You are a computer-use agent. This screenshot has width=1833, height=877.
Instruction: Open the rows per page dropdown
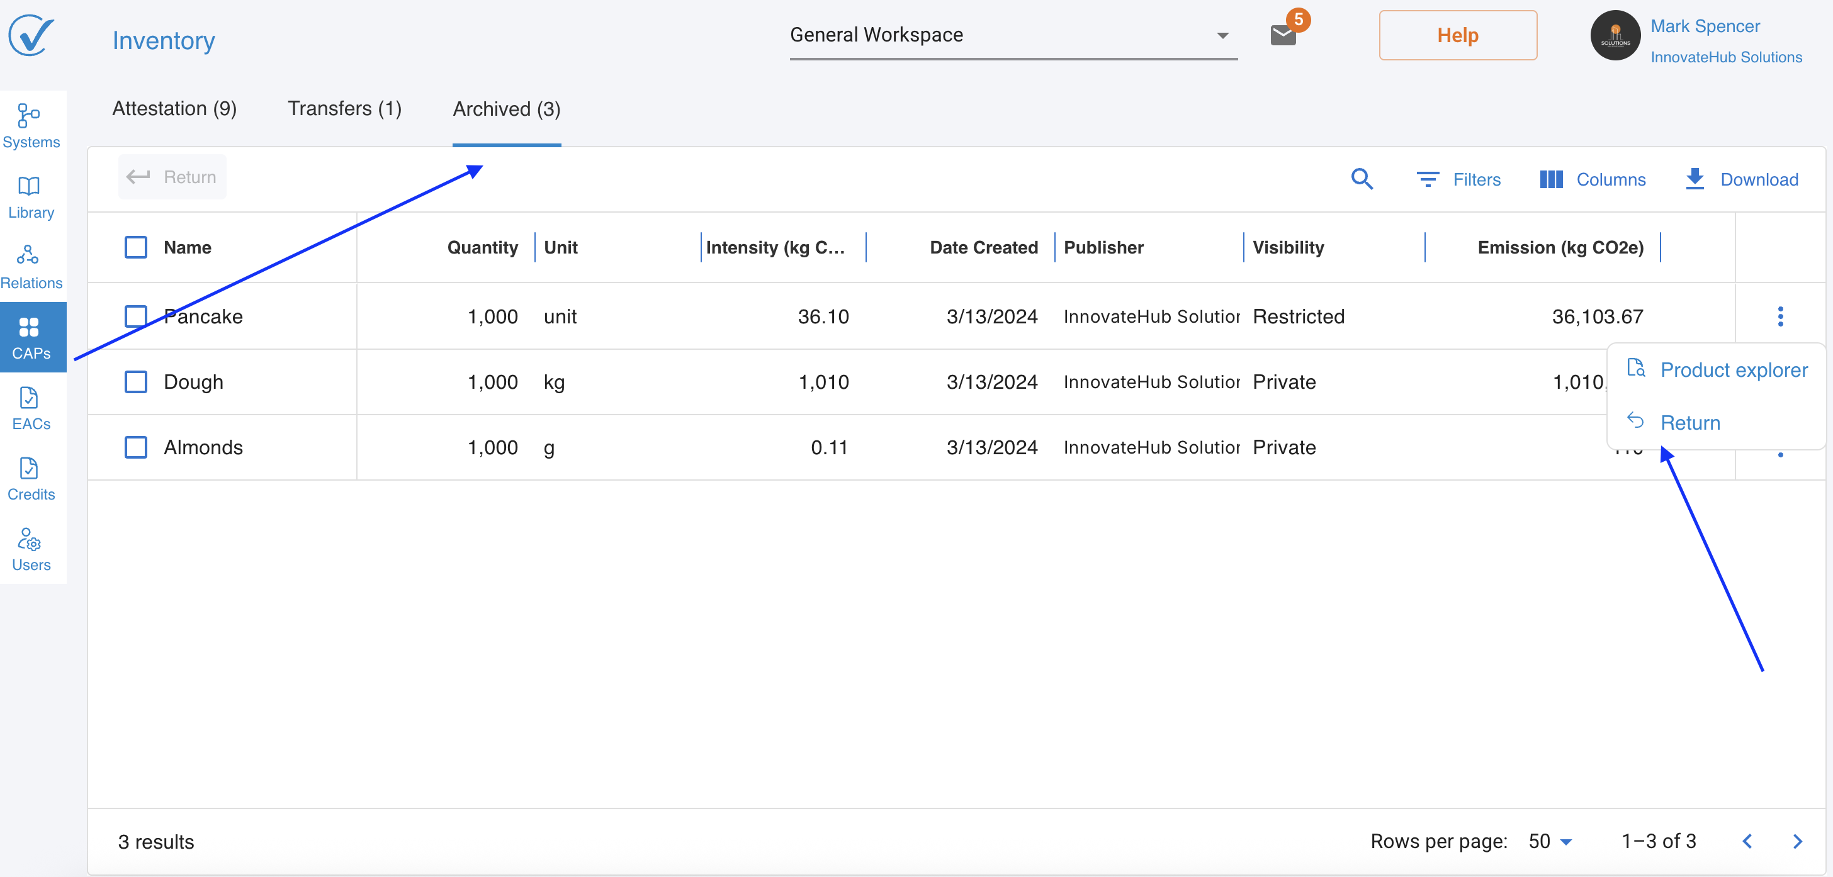[1550, 841]
